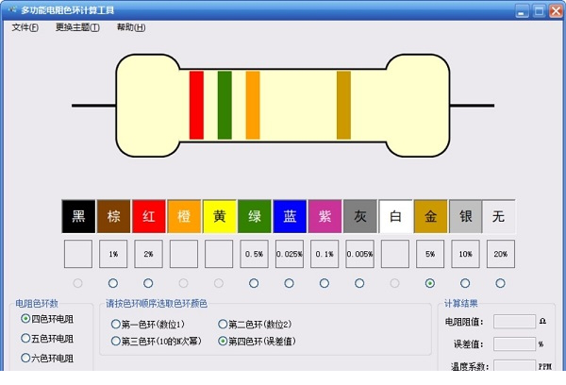Pick the blue 蓝 color swatch
Viewport: 566px width, 385px height.
(290, 216)
